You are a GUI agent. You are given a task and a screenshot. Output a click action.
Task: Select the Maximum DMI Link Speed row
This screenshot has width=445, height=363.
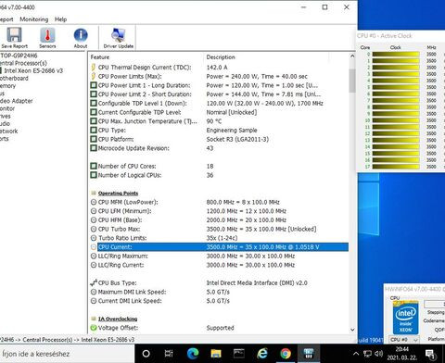[220, 292]
